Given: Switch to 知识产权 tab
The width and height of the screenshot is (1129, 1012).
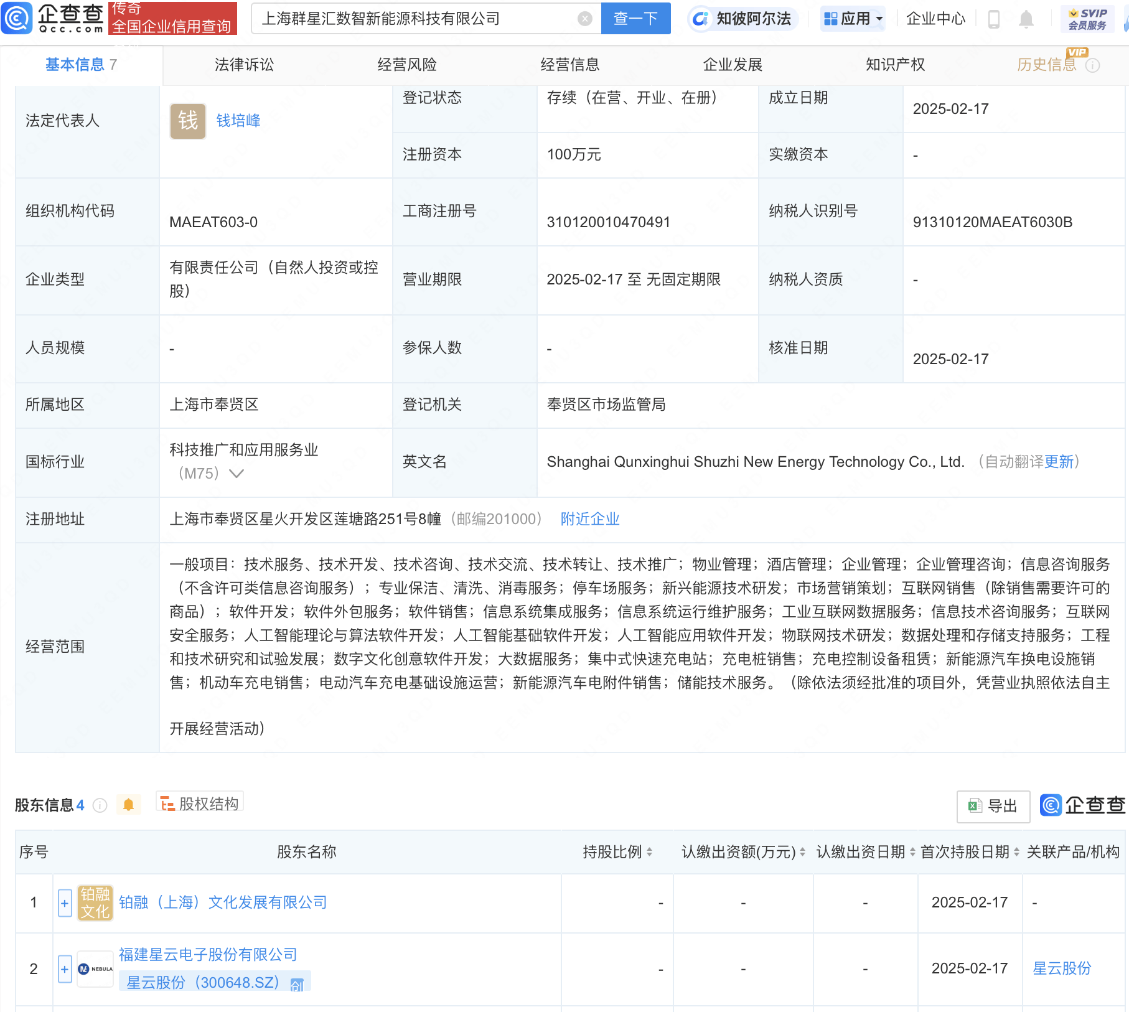Looking at the screenshot, I should click(895, 65).
